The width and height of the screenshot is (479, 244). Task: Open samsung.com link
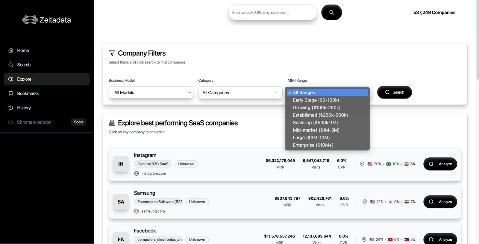tap(153, 211)
